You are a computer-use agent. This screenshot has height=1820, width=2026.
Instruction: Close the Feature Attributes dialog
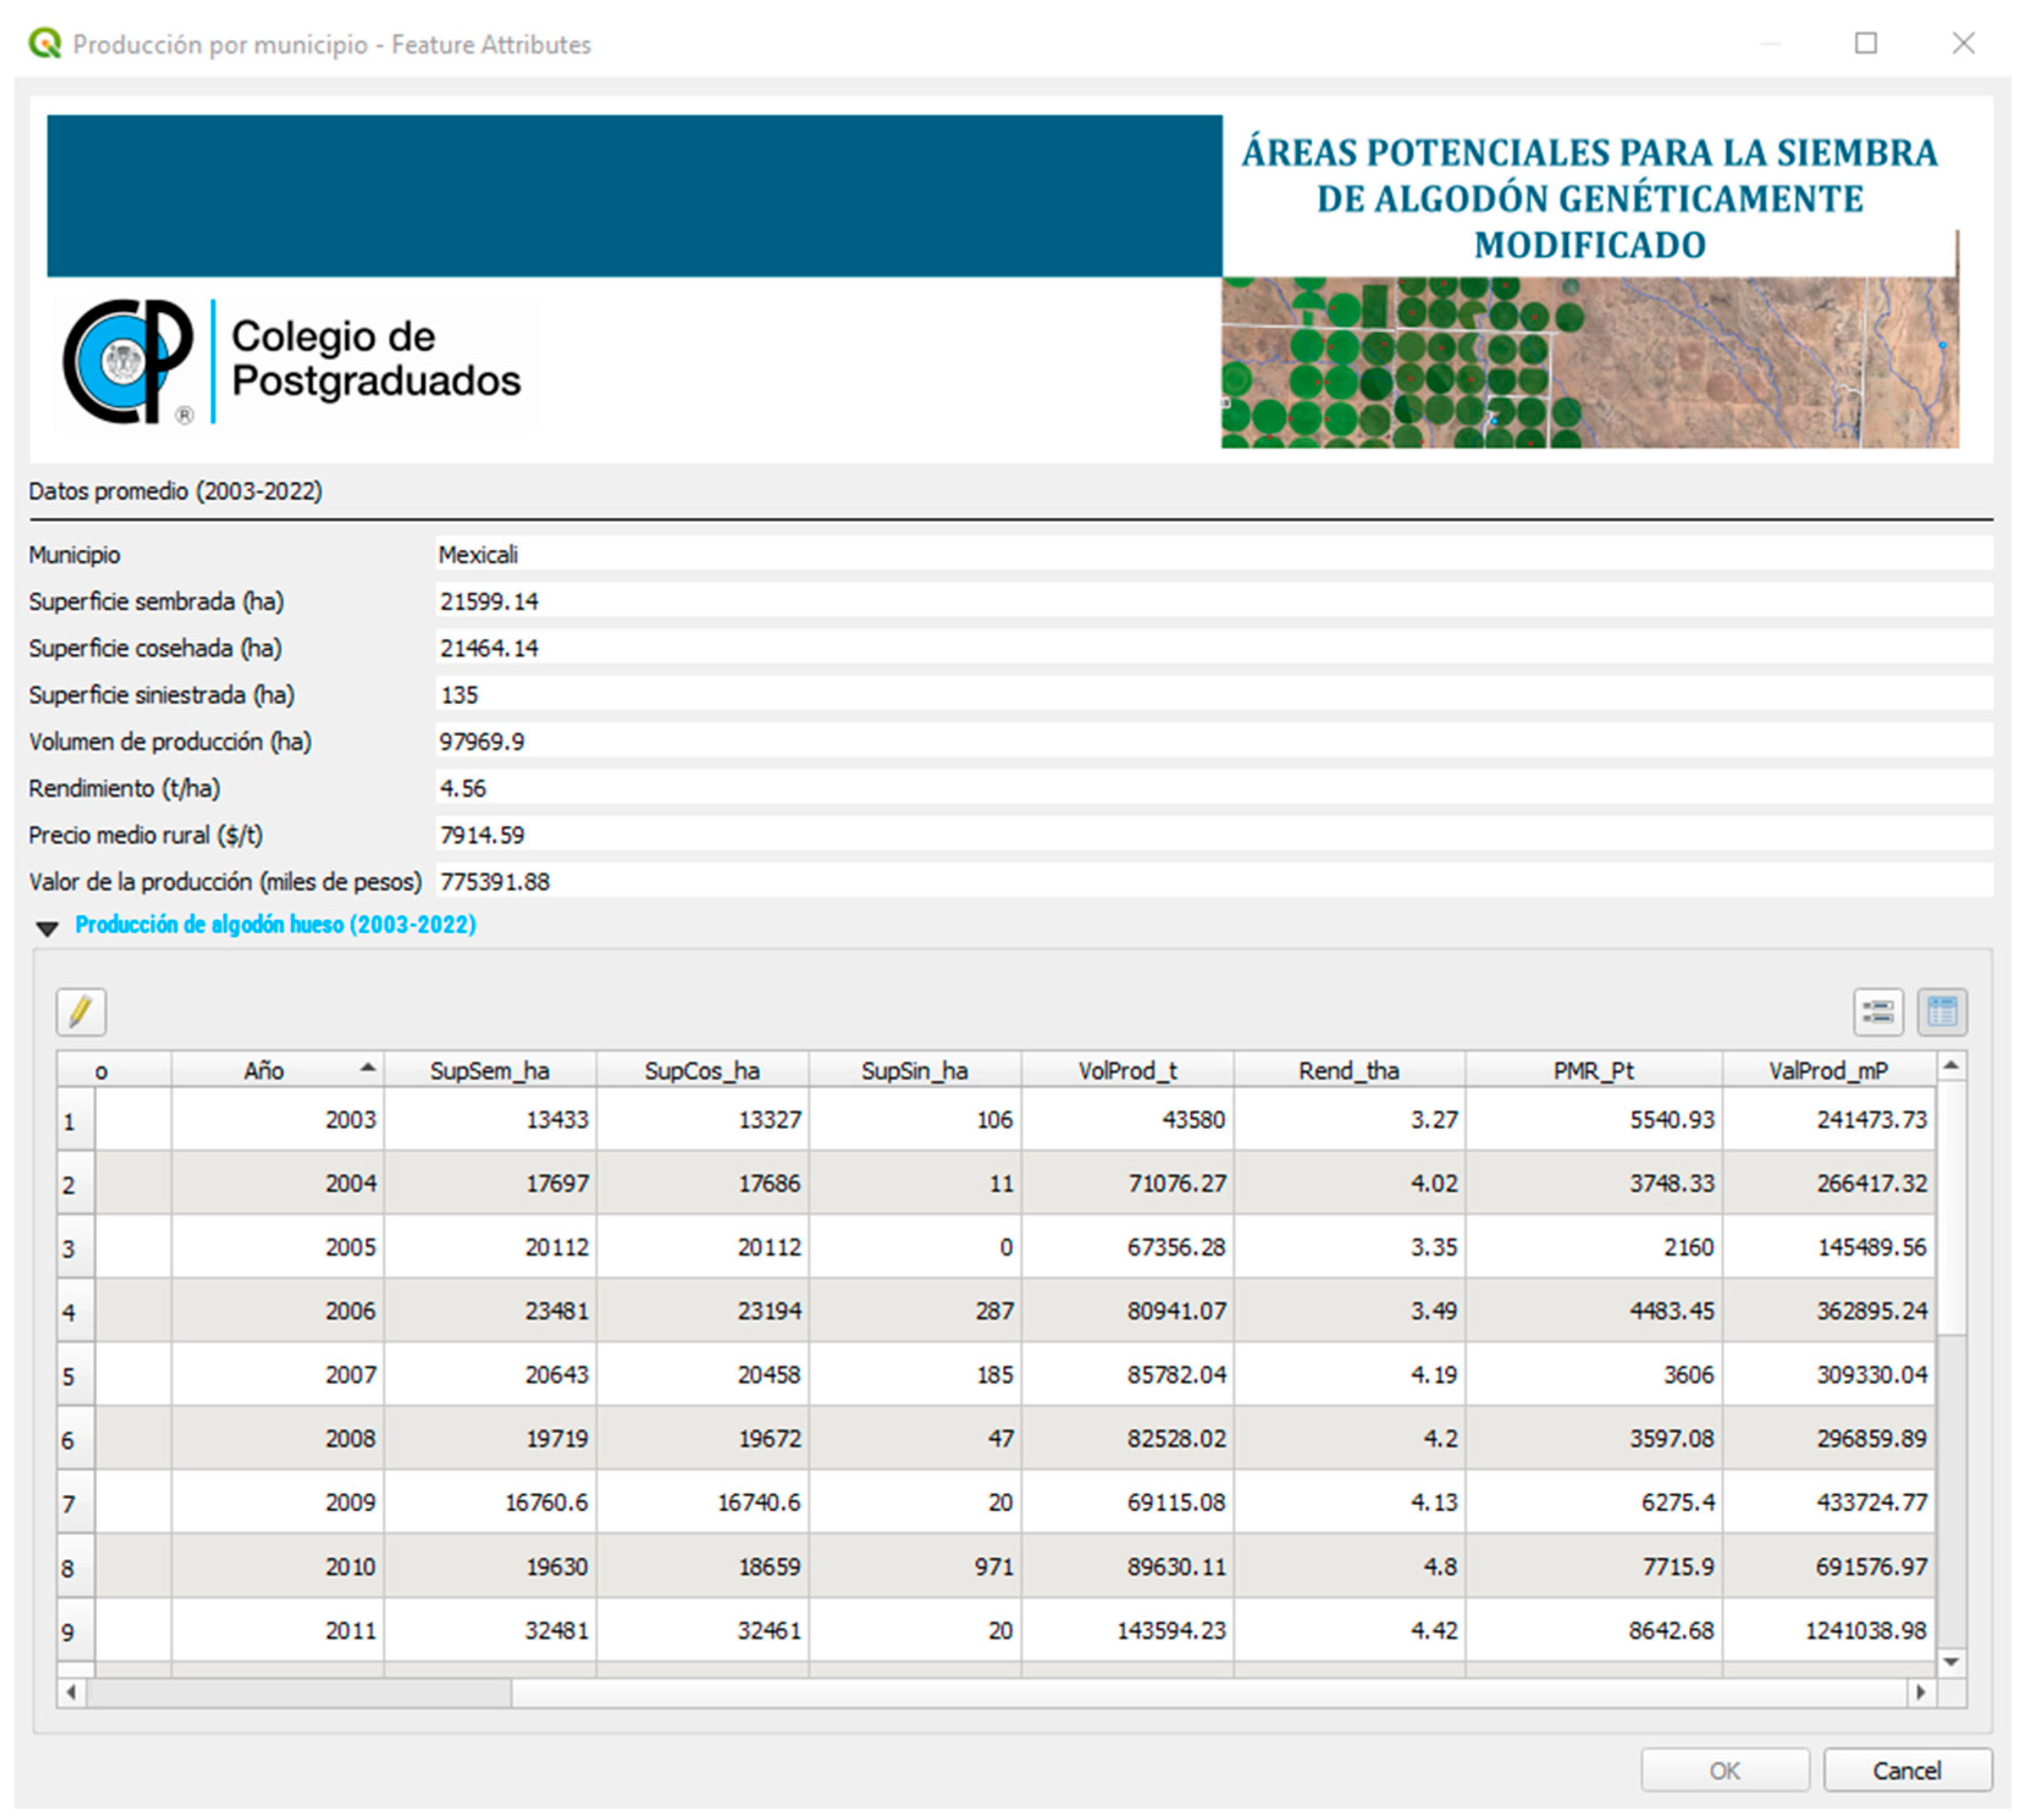(x=1963, y=43)
